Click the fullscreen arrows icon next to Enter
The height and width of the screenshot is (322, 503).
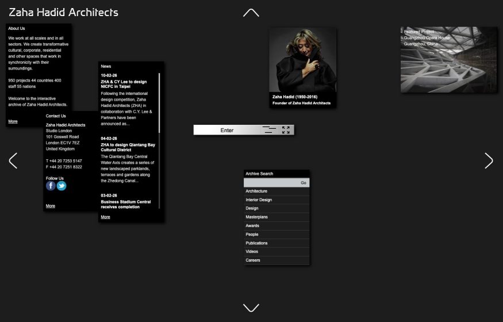click(286, 130)
